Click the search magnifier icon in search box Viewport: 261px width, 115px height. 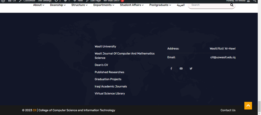(231, 5)
